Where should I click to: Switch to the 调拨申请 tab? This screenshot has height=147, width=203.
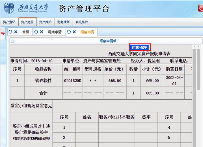55,32
